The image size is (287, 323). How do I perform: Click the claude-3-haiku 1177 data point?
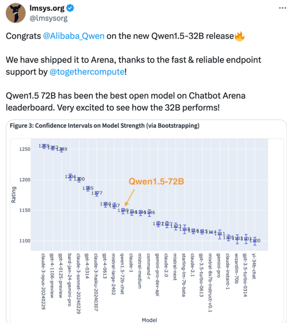click(97, 193)
